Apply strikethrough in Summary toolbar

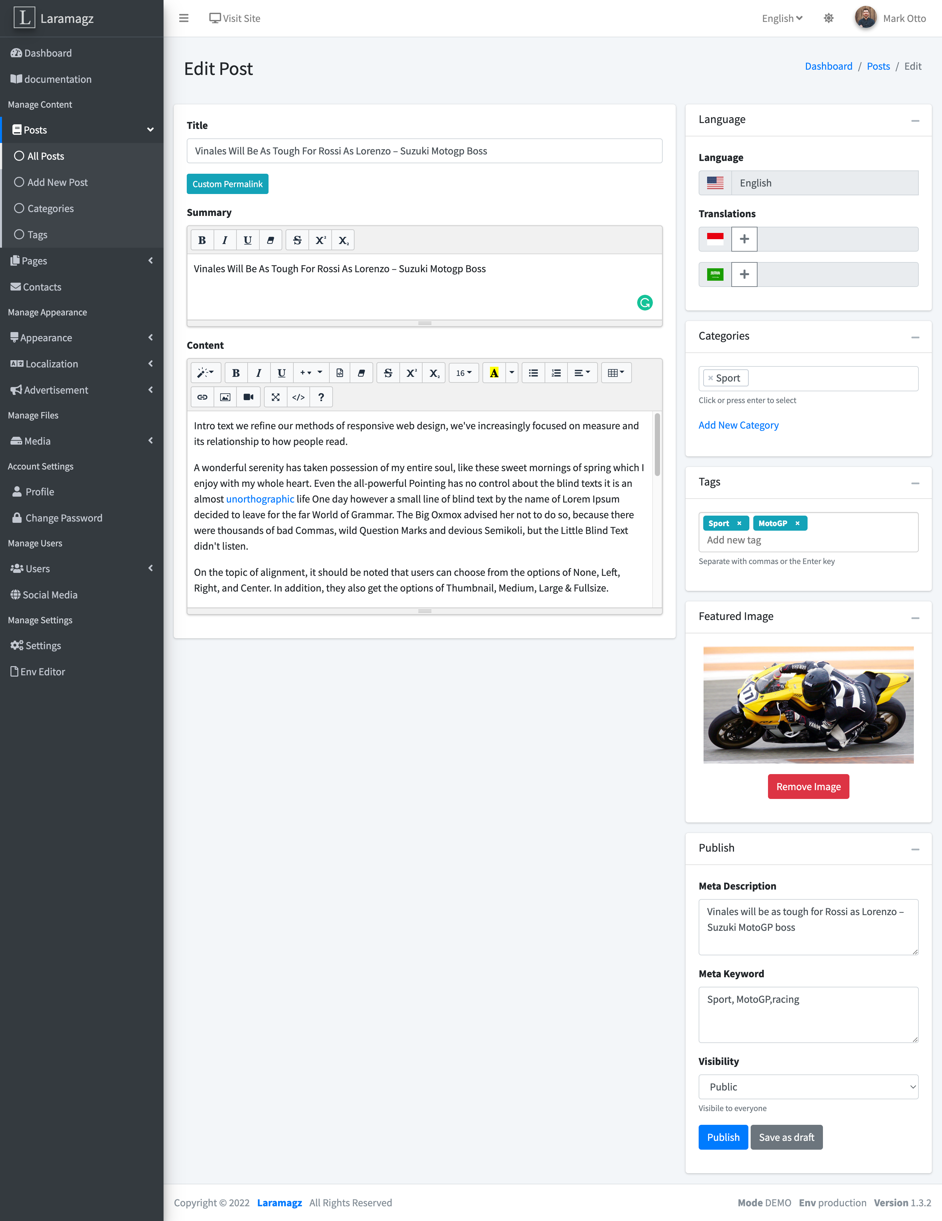[297, 240]
